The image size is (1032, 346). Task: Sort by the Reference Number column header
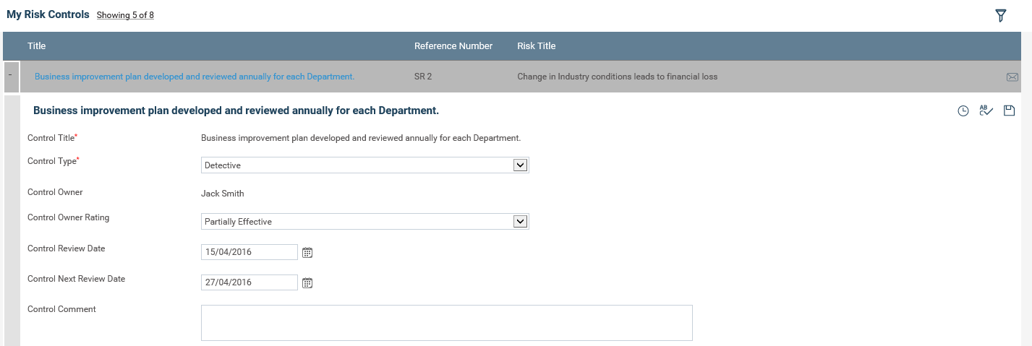[453, 46]
